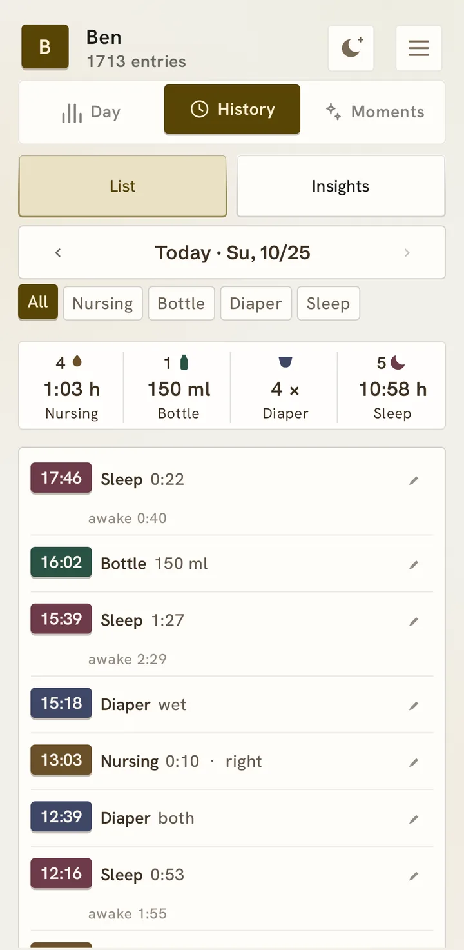The height and width of the screenshot is (950, 464).
Task: Toggle night mode moon icon
Action: (351, 48)
